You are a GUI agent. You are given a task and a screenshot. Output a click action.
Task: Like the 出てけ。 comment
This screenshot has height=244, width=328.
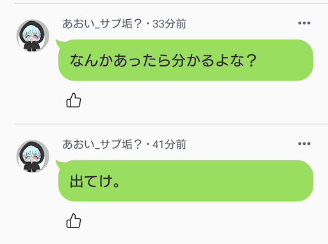74,221
